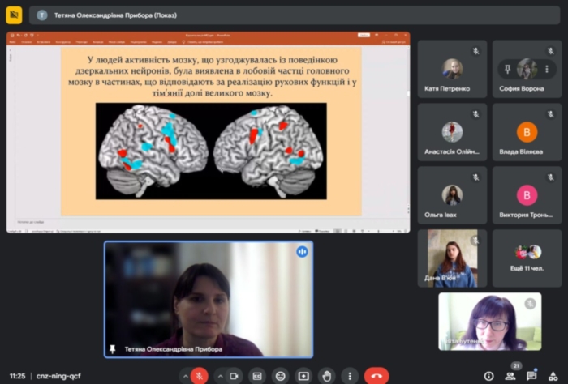This screenshot has width=568, height=384.
Task: Open three-dot options on София Ворона tile
Action: 545,69
